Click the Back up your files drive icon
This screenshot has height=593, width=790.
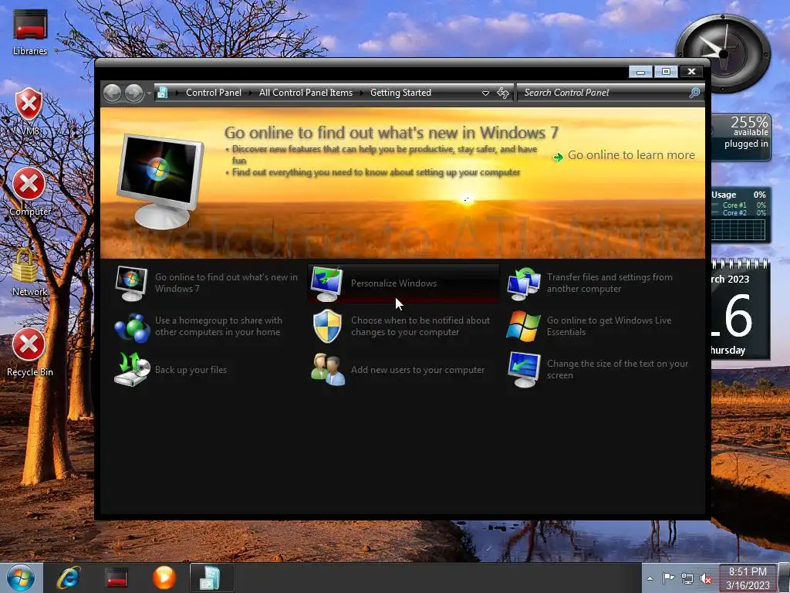pyautogui.click(x=132, y=370)
